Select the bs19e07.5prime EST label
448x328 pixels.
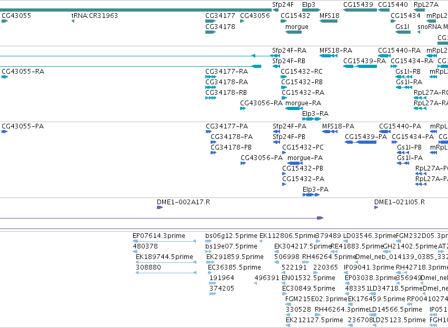tap(231, 246)
